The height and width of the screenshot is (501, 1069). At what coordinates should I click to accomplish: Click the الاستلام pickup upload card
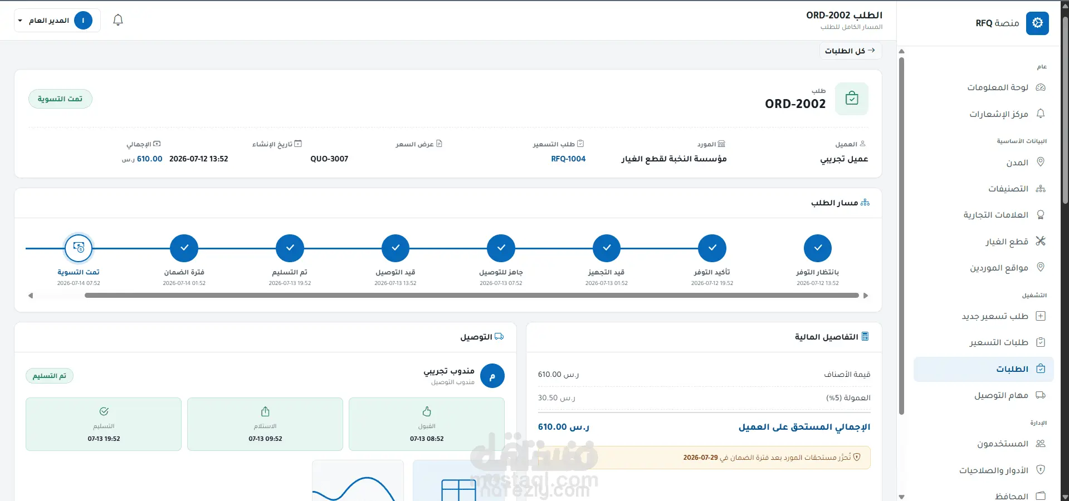265,424
